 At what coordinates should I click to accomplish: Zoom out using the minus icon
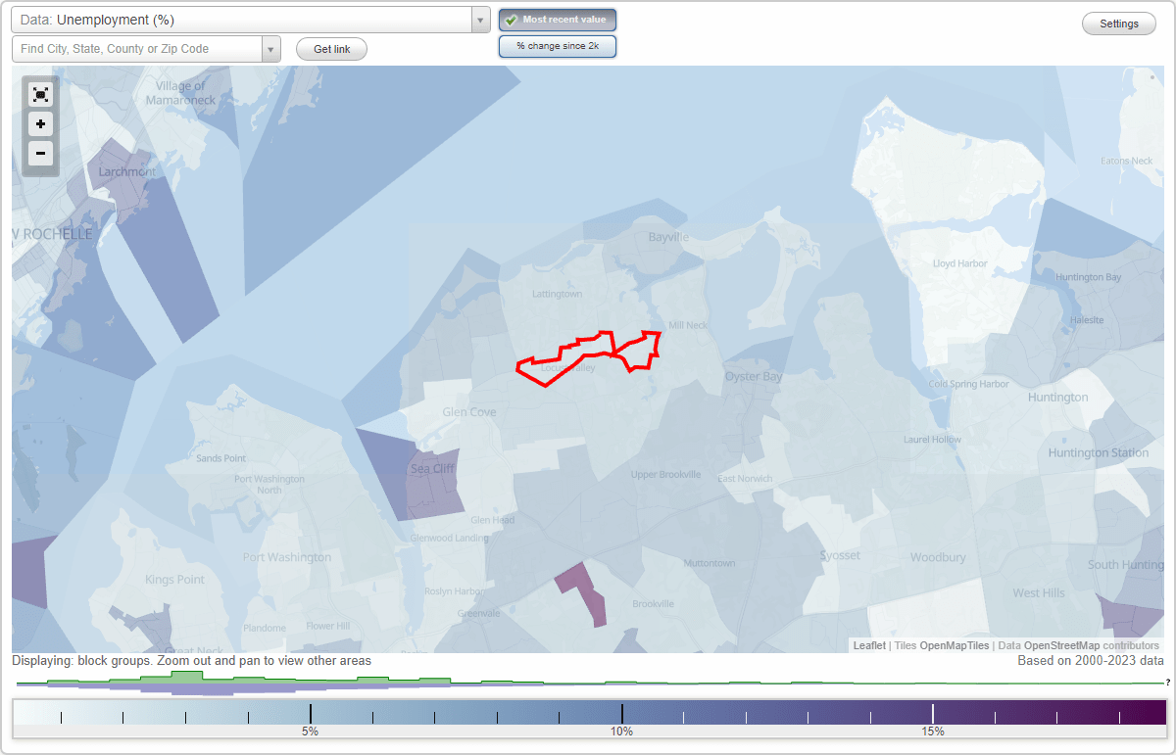pyautogui.click(x=40, y=153)
